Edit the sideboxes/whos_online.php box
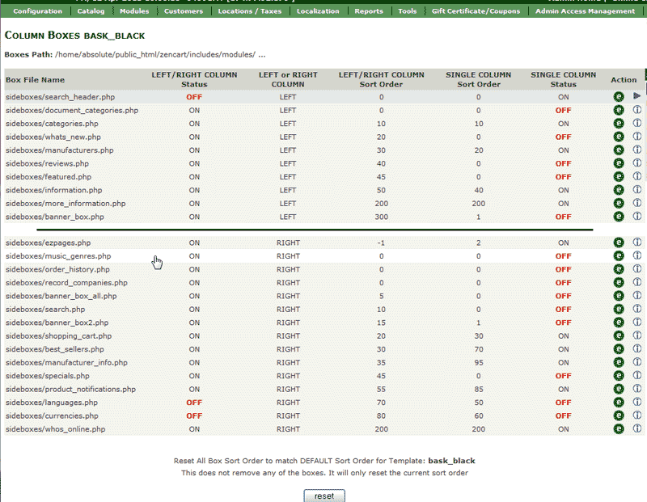 point(619,429)
